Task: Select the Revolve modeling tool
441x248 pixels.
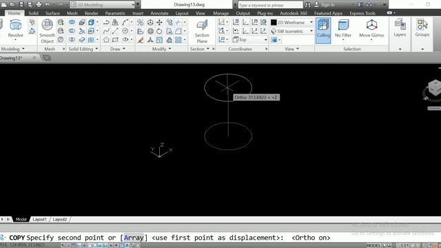Action: [15, 29]
